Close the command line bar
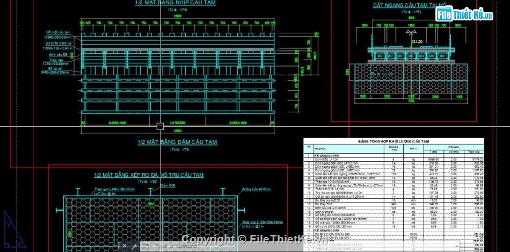This screenshot has width=510, height=252. click(124, 246)
